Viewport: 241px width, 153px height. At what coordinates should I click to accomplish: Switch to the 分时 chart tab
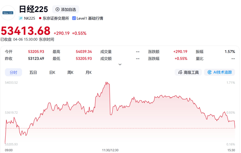coord(13,72)
